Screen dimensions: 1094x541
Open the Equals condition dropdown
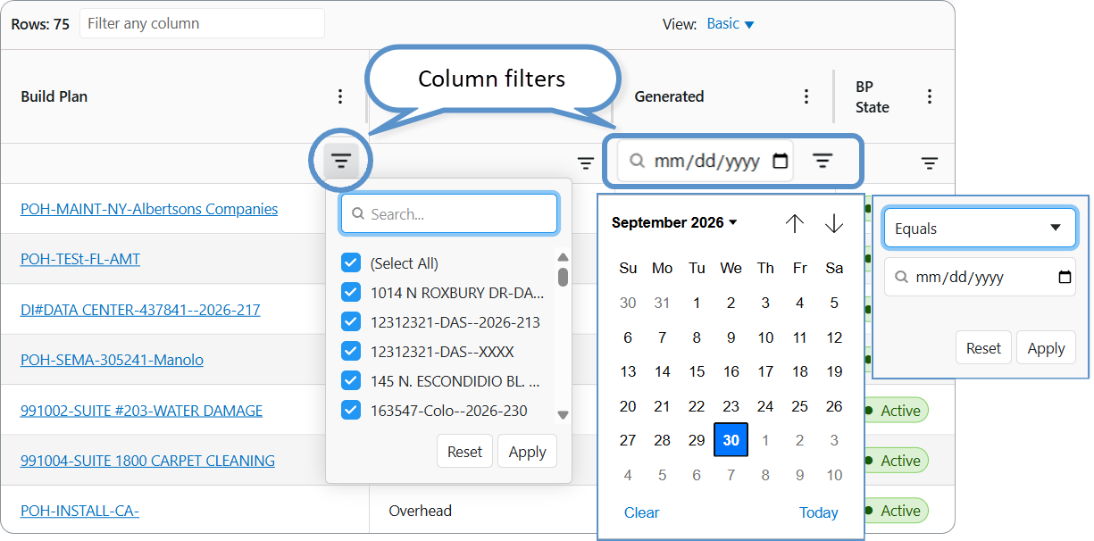pyautogui.click(x=980, y=229)
